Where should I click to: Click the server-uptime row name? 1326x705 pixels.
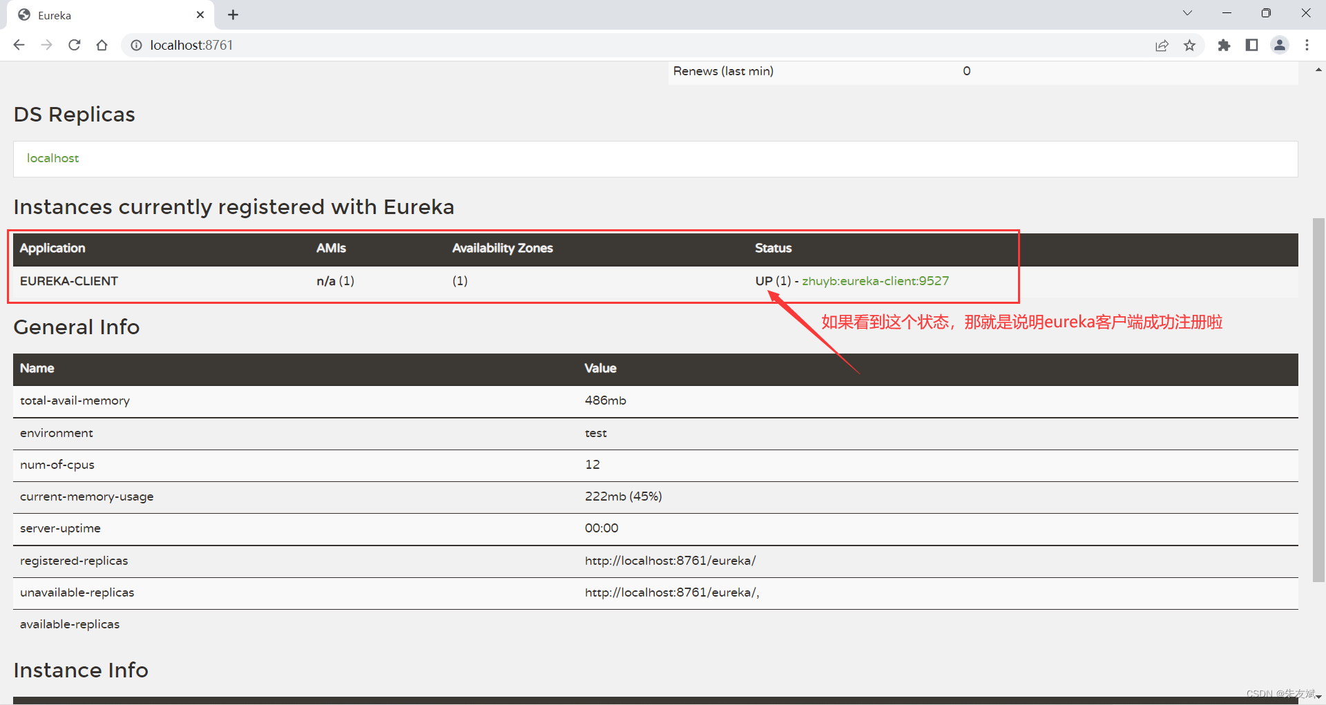60,528
